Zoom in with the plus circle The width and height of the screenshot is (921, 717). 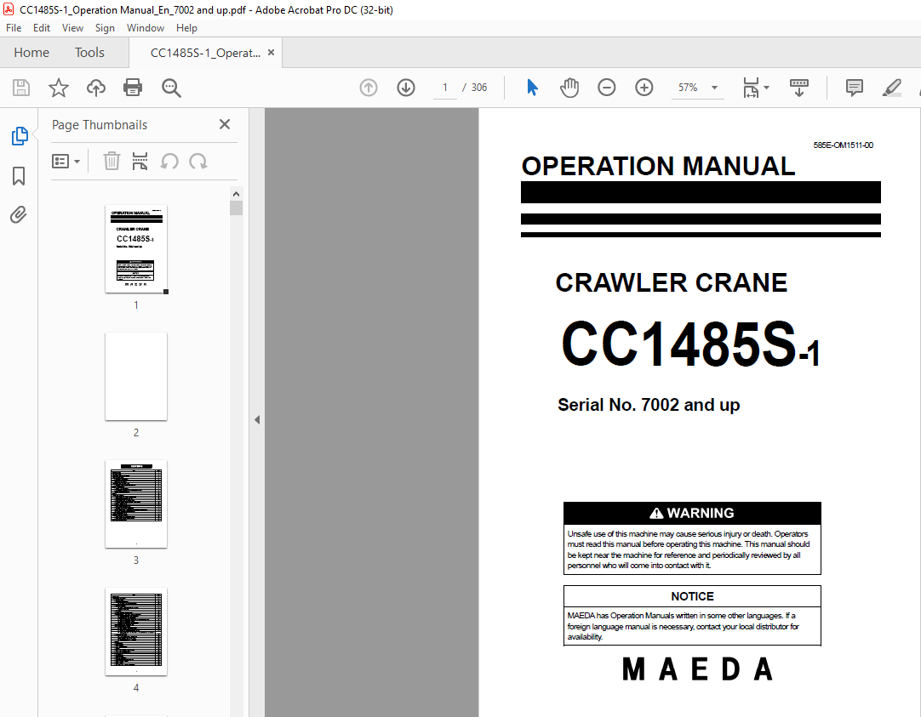(644, 88)
